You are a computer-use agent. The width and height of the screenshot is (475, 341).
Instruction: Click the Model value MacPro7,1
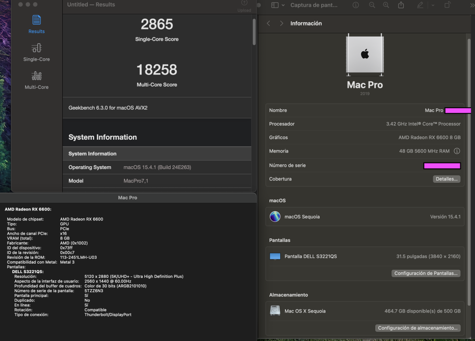(x=136, y=181)
